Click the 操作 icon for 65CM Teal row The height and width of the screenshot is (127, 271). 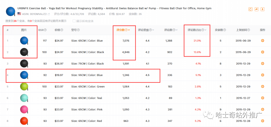click(263, 98)
